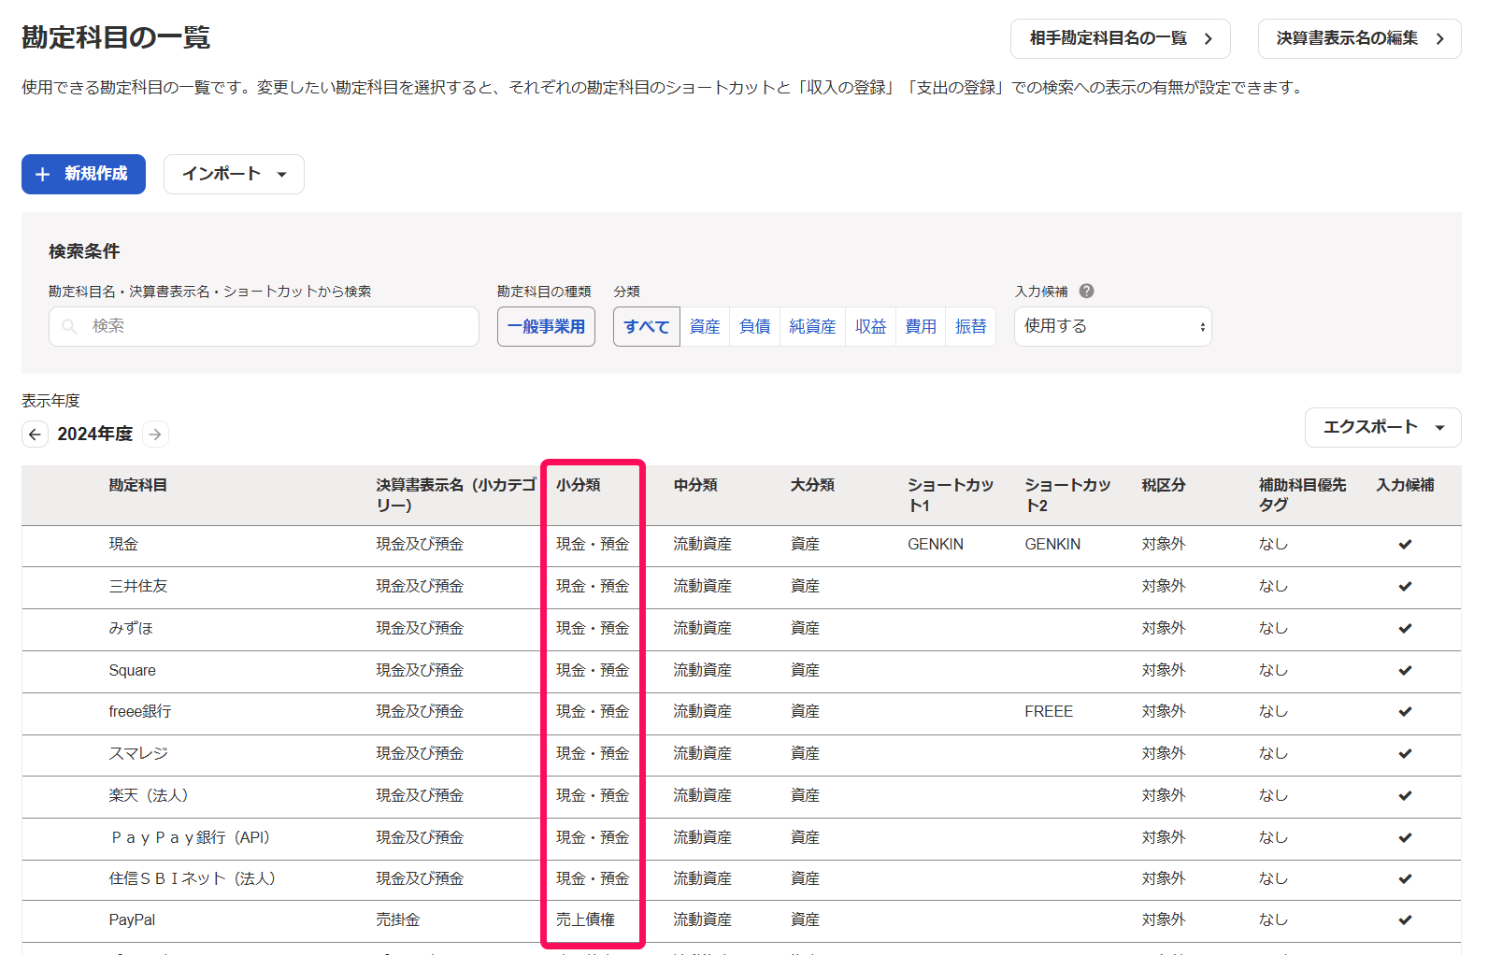Select the 楽天（法人） account name

[x=150, y=795]
